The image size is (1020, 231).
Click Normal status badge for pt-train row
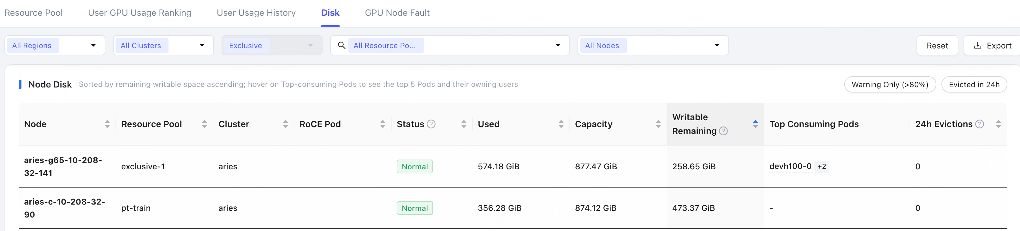click(415, 208)
